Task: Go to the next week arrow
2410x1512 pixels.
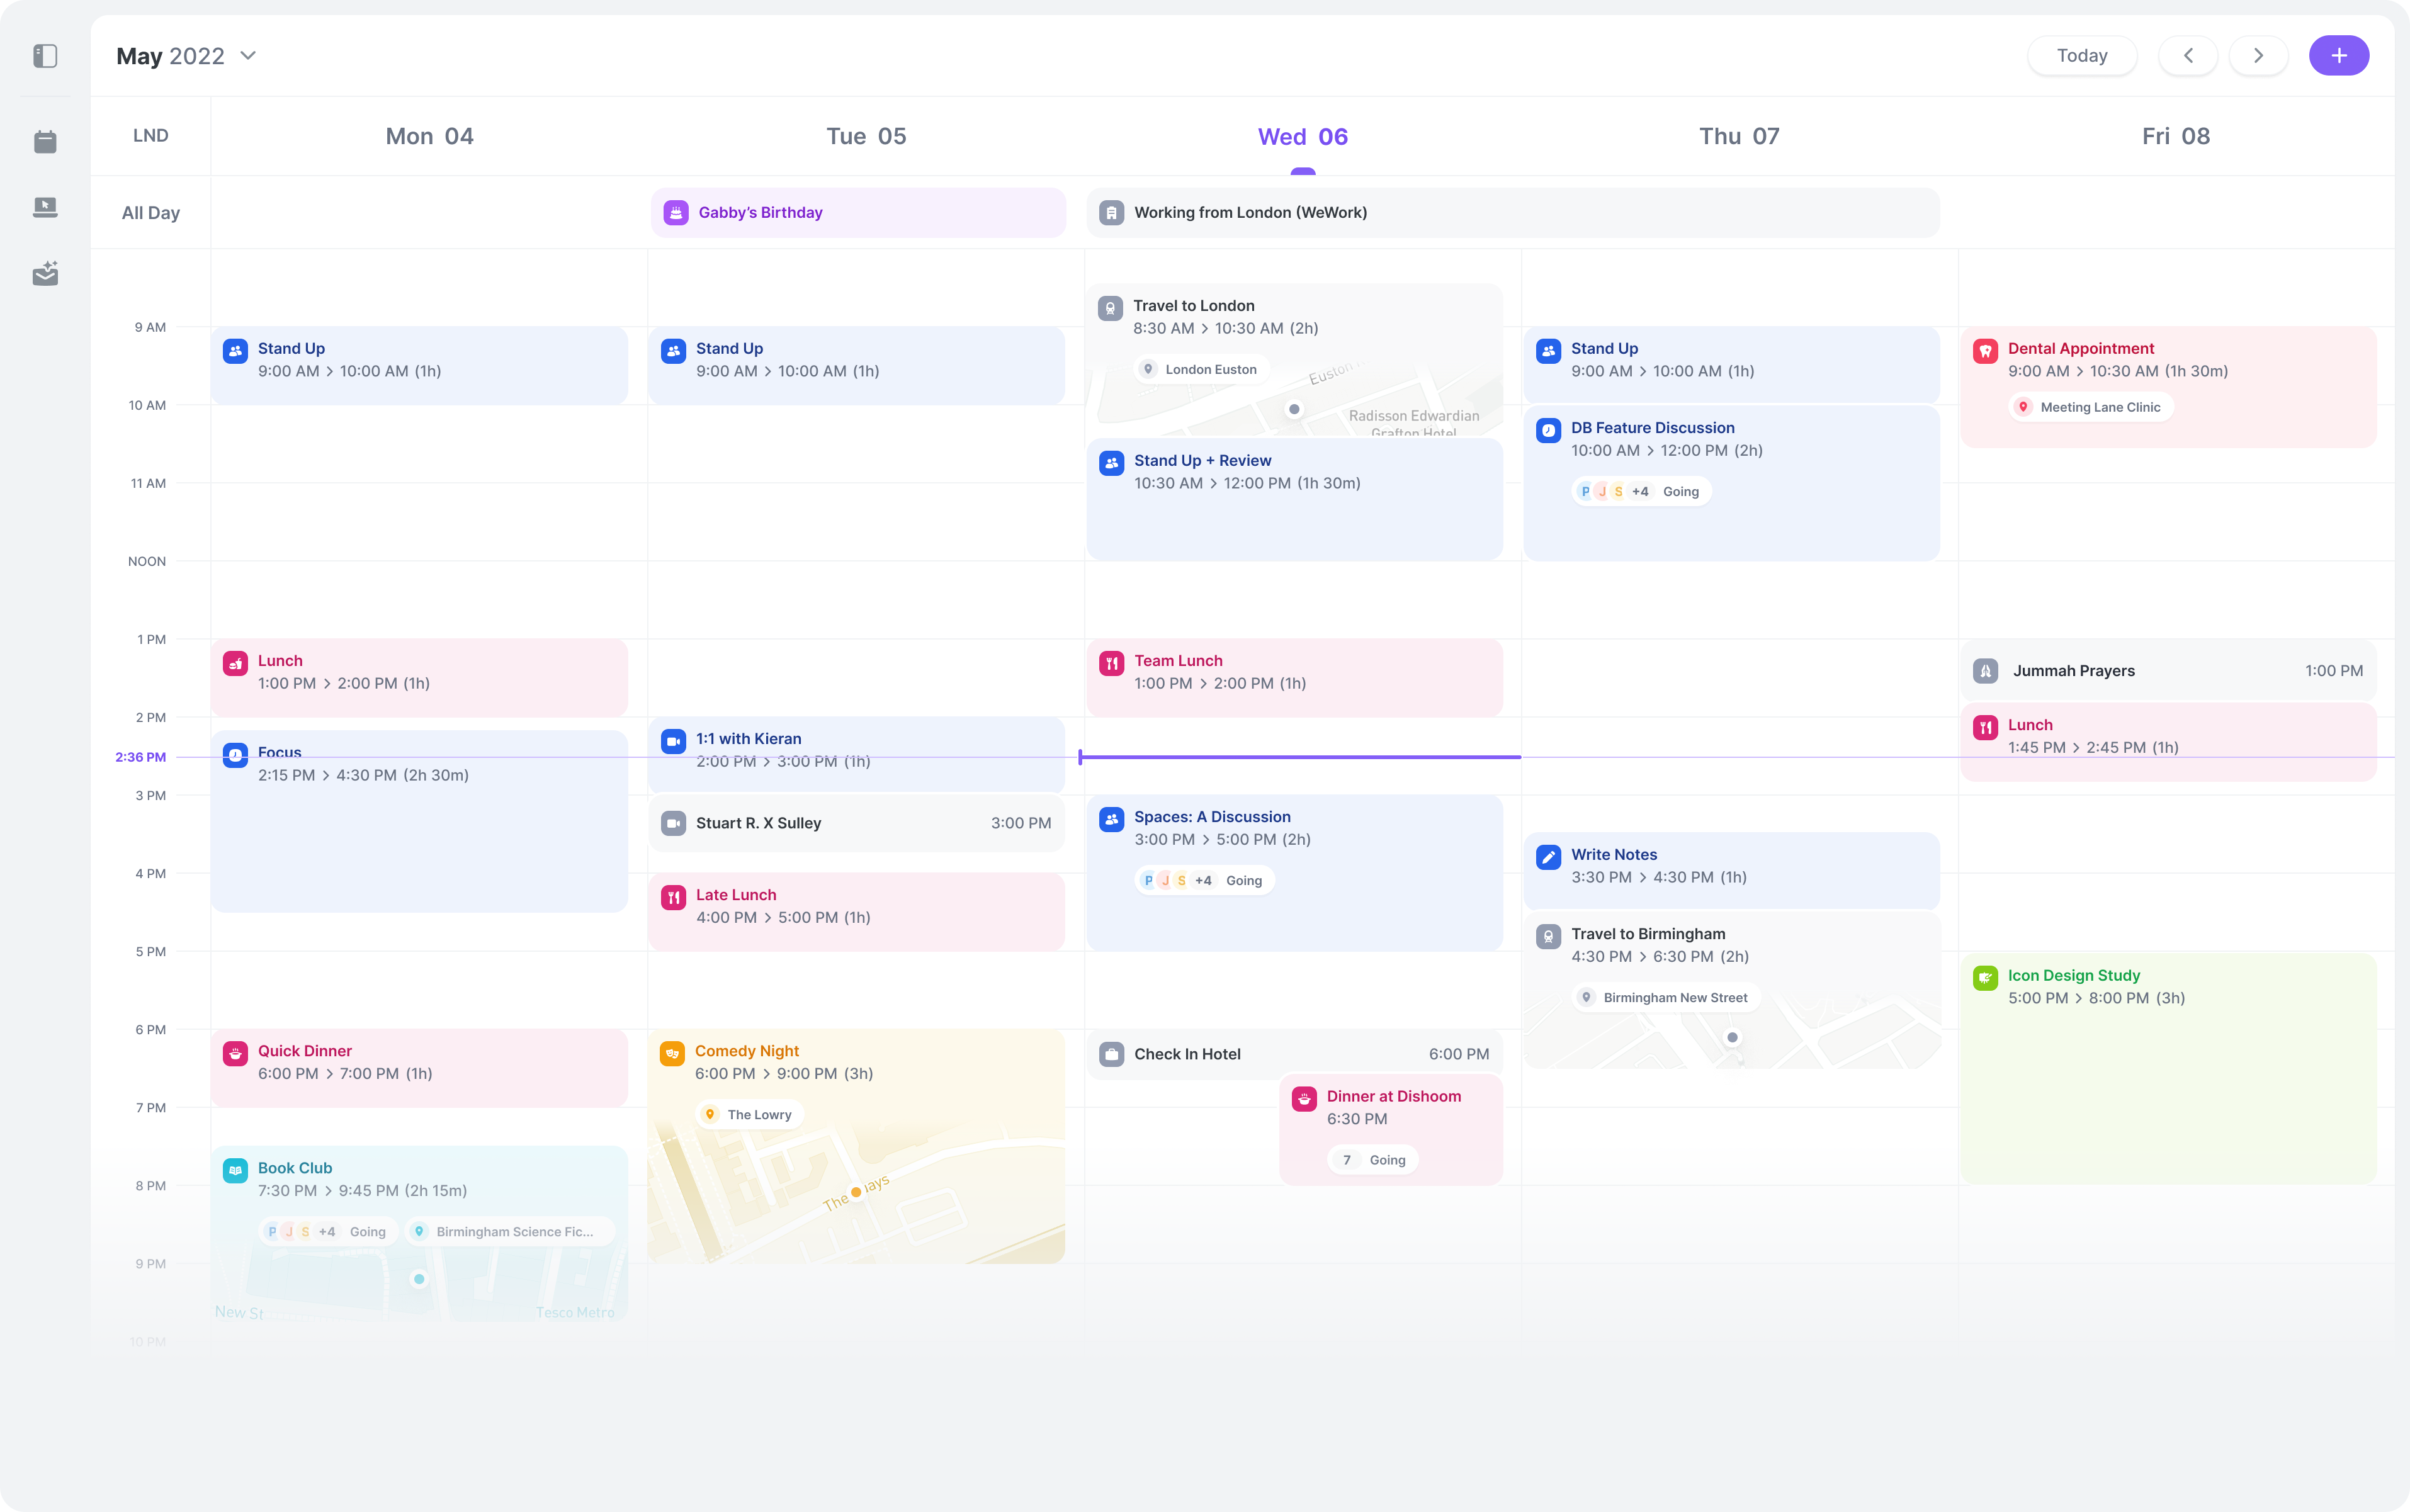Action: tap(2257, 56)
